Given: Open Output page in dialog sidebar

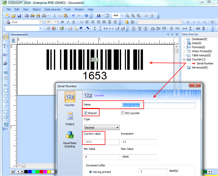Looking at the screenshot, I should coord(70,119).
